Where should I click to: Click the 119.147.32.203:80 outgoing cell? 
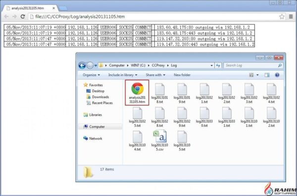204,39
